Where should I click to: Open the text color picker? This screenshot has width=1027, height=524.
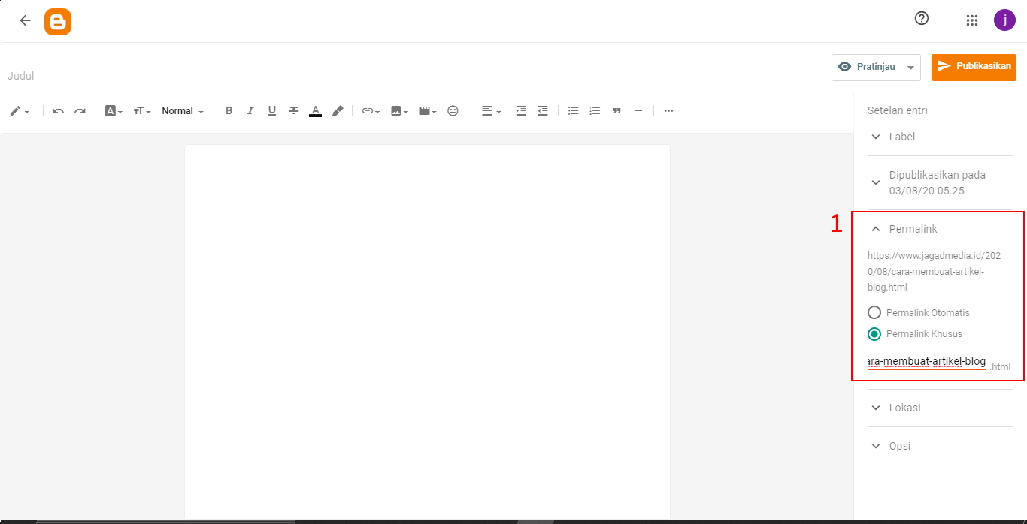pos(315,110)
